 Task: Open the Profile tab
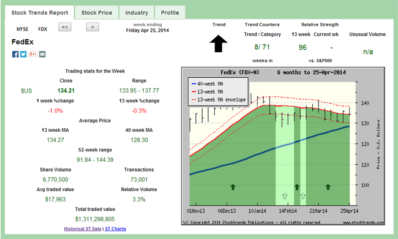coord(170,13)
